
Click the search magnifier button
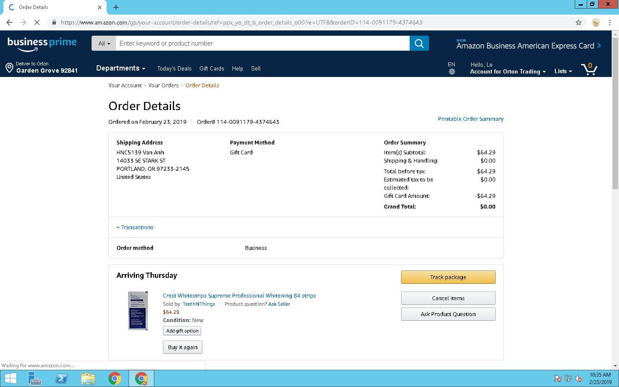[419, 43]
